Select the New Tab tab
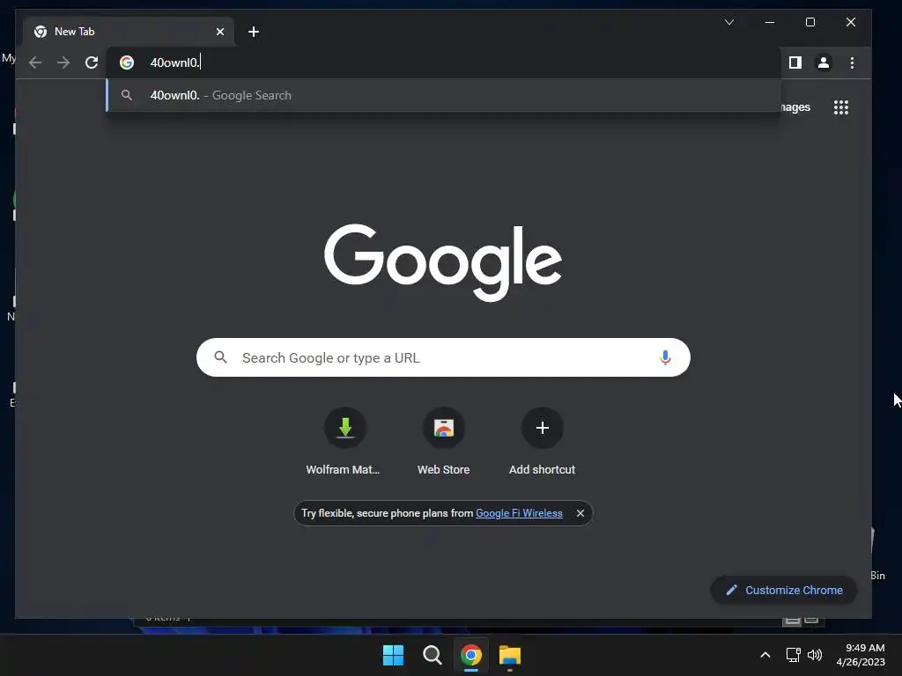Screen dimensions: 902x676 pos(129,32)
